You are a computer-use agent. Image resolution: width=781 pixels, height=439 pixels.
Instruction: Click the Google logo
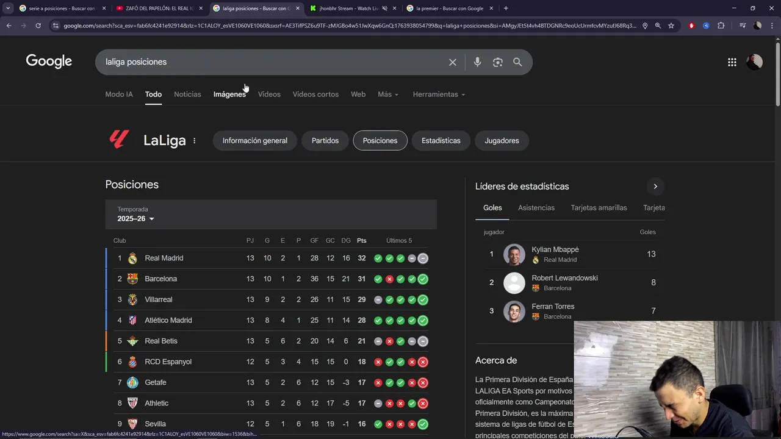(x=49, y=62)
